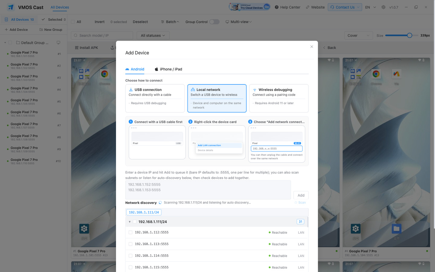Screen dimensions: 435x272
Task: Open the All statuses filter dropdown
Action: tap(153, 35)
